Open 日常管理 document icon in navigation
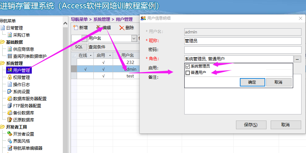 pyautogui.click(x=3, y=28)
